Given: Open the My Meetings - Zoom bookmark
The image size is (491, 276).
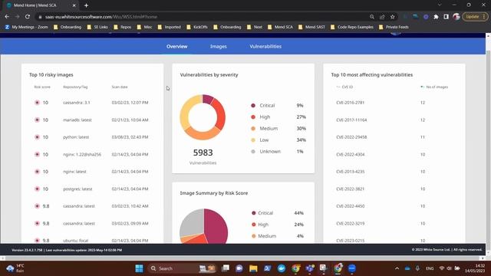Looking at the screenshot, I should [x=26, y=28].
